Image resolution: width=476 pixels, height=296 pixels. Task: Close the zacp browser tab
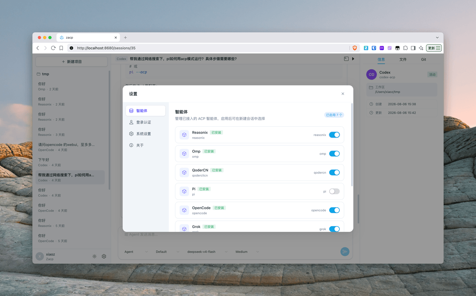[116, 38]
